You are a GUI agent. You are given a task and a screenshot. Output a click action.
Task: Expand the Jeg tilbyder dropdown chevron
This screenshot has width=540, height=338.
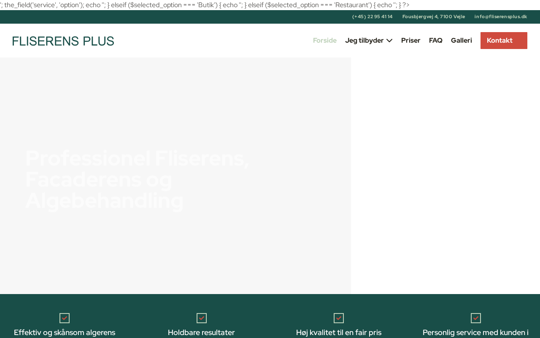[389, 41]
